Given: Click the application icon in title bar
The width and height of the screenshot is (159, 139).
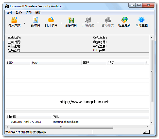Looking at the screenshot, I should [7, 6].
